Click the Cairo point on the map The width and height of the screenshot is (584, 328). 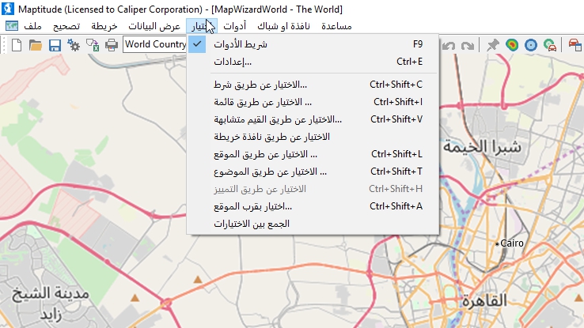coord(497,244)
